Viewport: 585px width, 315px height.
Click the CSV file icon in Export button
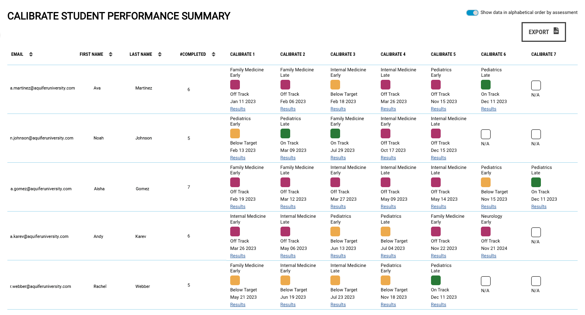[x=556, y=31]
